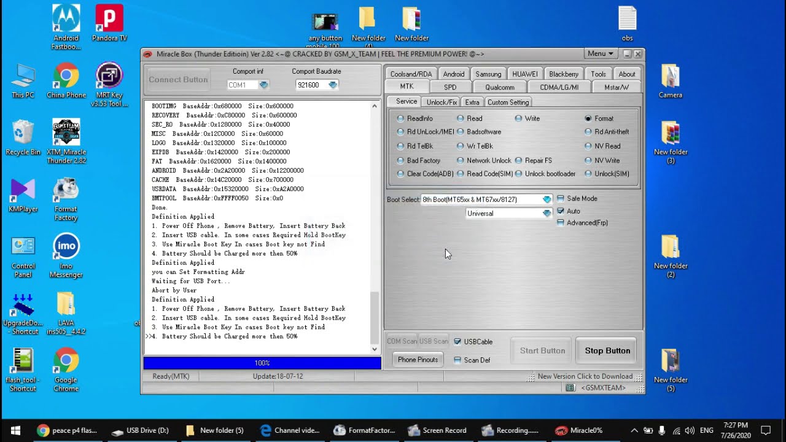Toggle the USBCable checkbox

pos(457,342)
